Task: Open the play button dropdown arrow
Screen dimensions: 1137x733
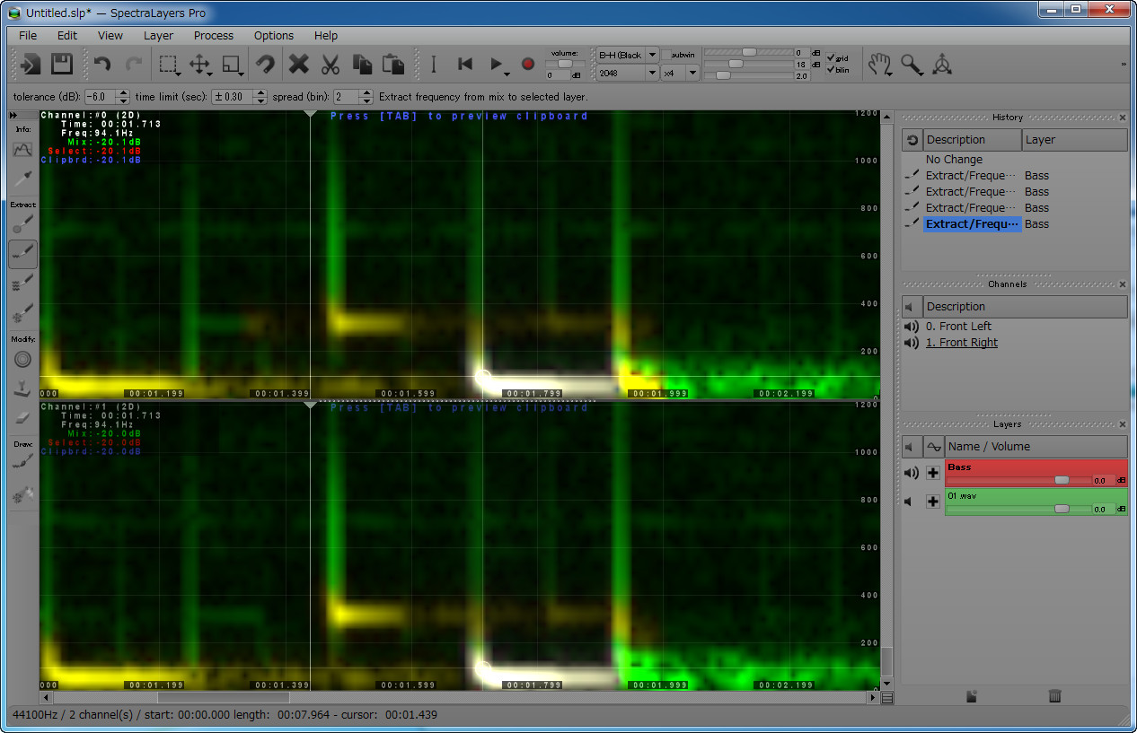Action: (507, 73)
